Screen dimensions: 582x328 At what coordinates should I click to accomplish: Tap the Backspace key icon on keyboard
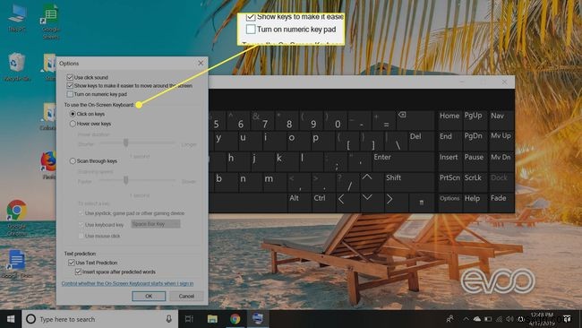402,115
